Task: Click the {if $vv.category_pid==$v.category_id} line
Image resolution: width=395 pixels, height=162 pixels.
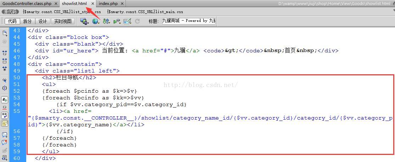Action: (x=122, y=104)
